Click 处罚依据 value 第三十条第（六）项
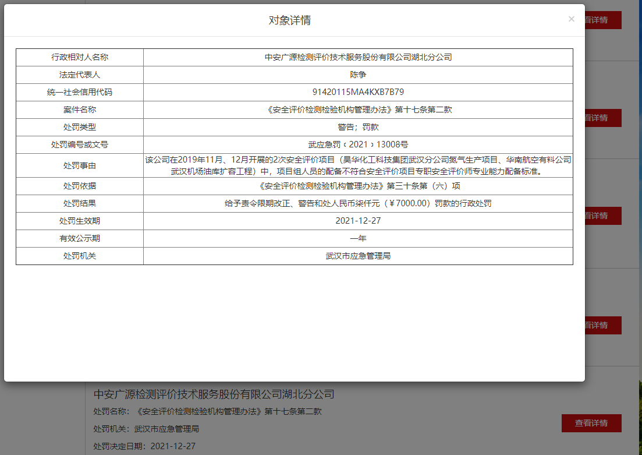The width and height of the screenshot is (642, 455). [x=358, y=186]
